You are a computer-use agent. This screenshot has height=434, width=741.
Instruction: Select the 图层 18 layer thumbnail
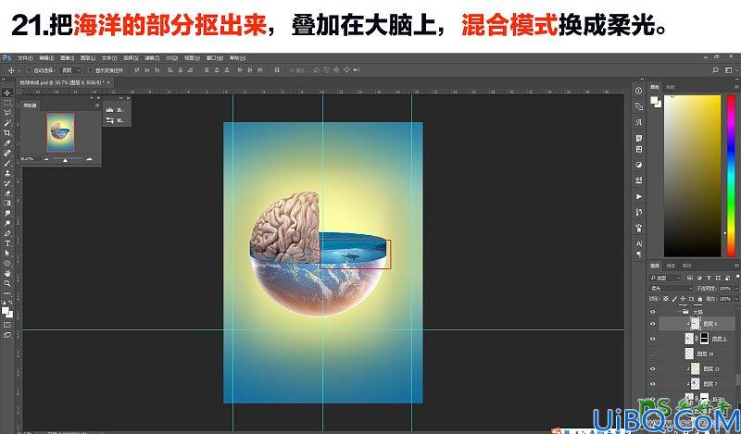click(x=690, y=353)
